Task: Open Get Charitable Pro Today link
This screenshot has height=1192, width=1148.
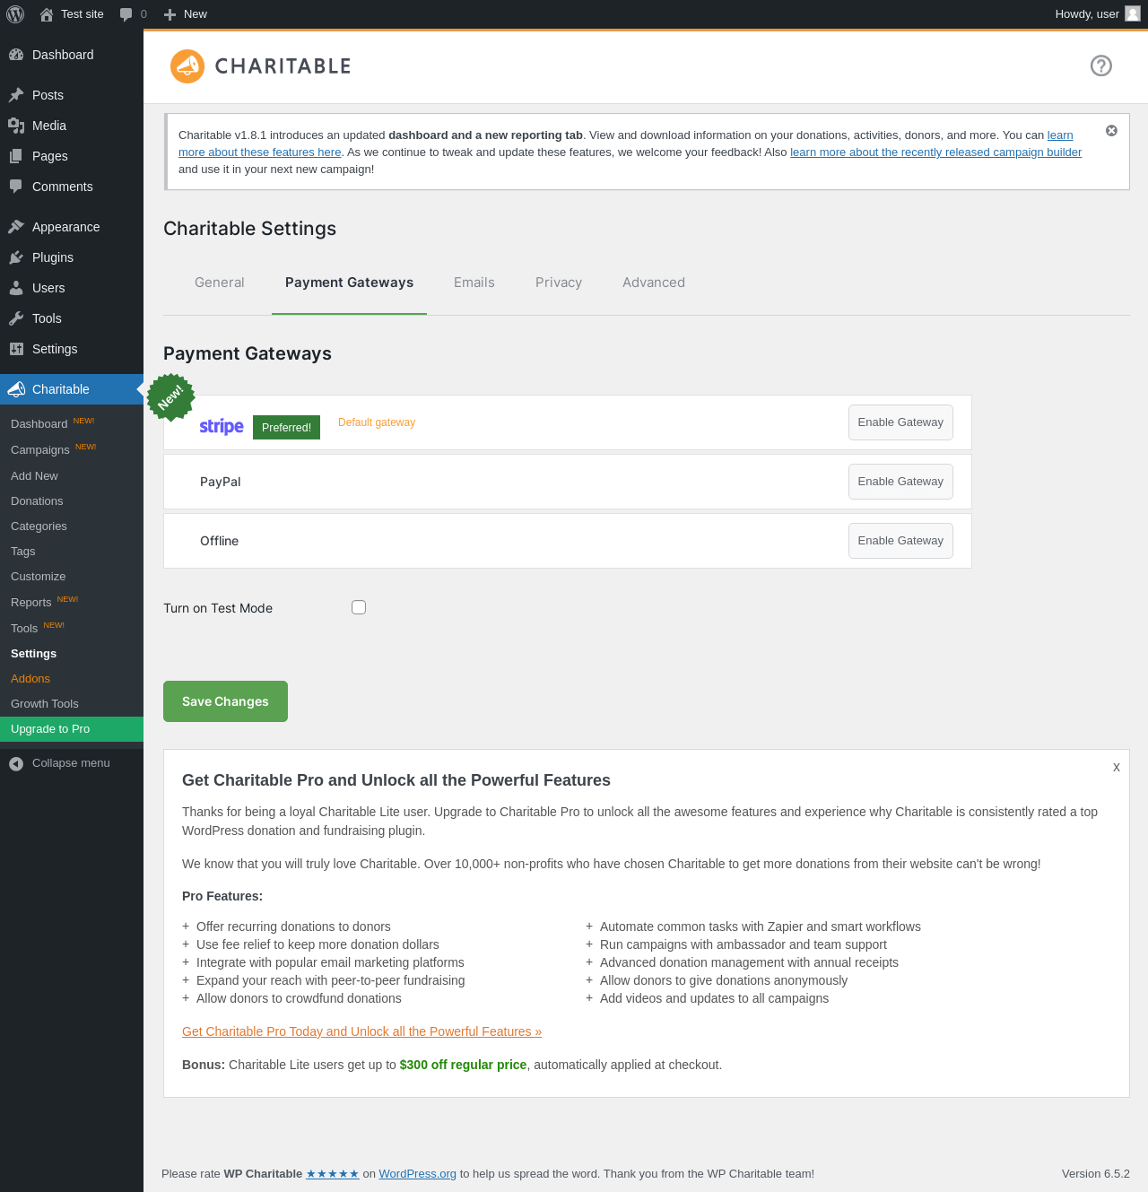Action: (x=361, y=1031)
